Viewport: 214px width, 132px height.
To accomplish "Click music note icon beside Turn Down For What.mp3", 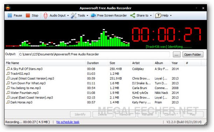I will 8,83.
